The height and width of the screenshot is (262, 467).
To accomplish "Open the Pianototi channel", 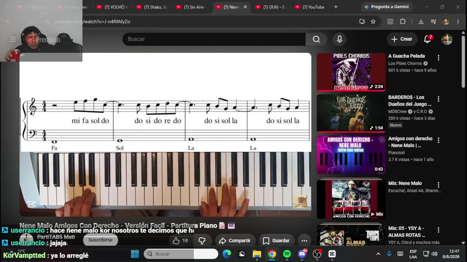I will coord(396,153).
